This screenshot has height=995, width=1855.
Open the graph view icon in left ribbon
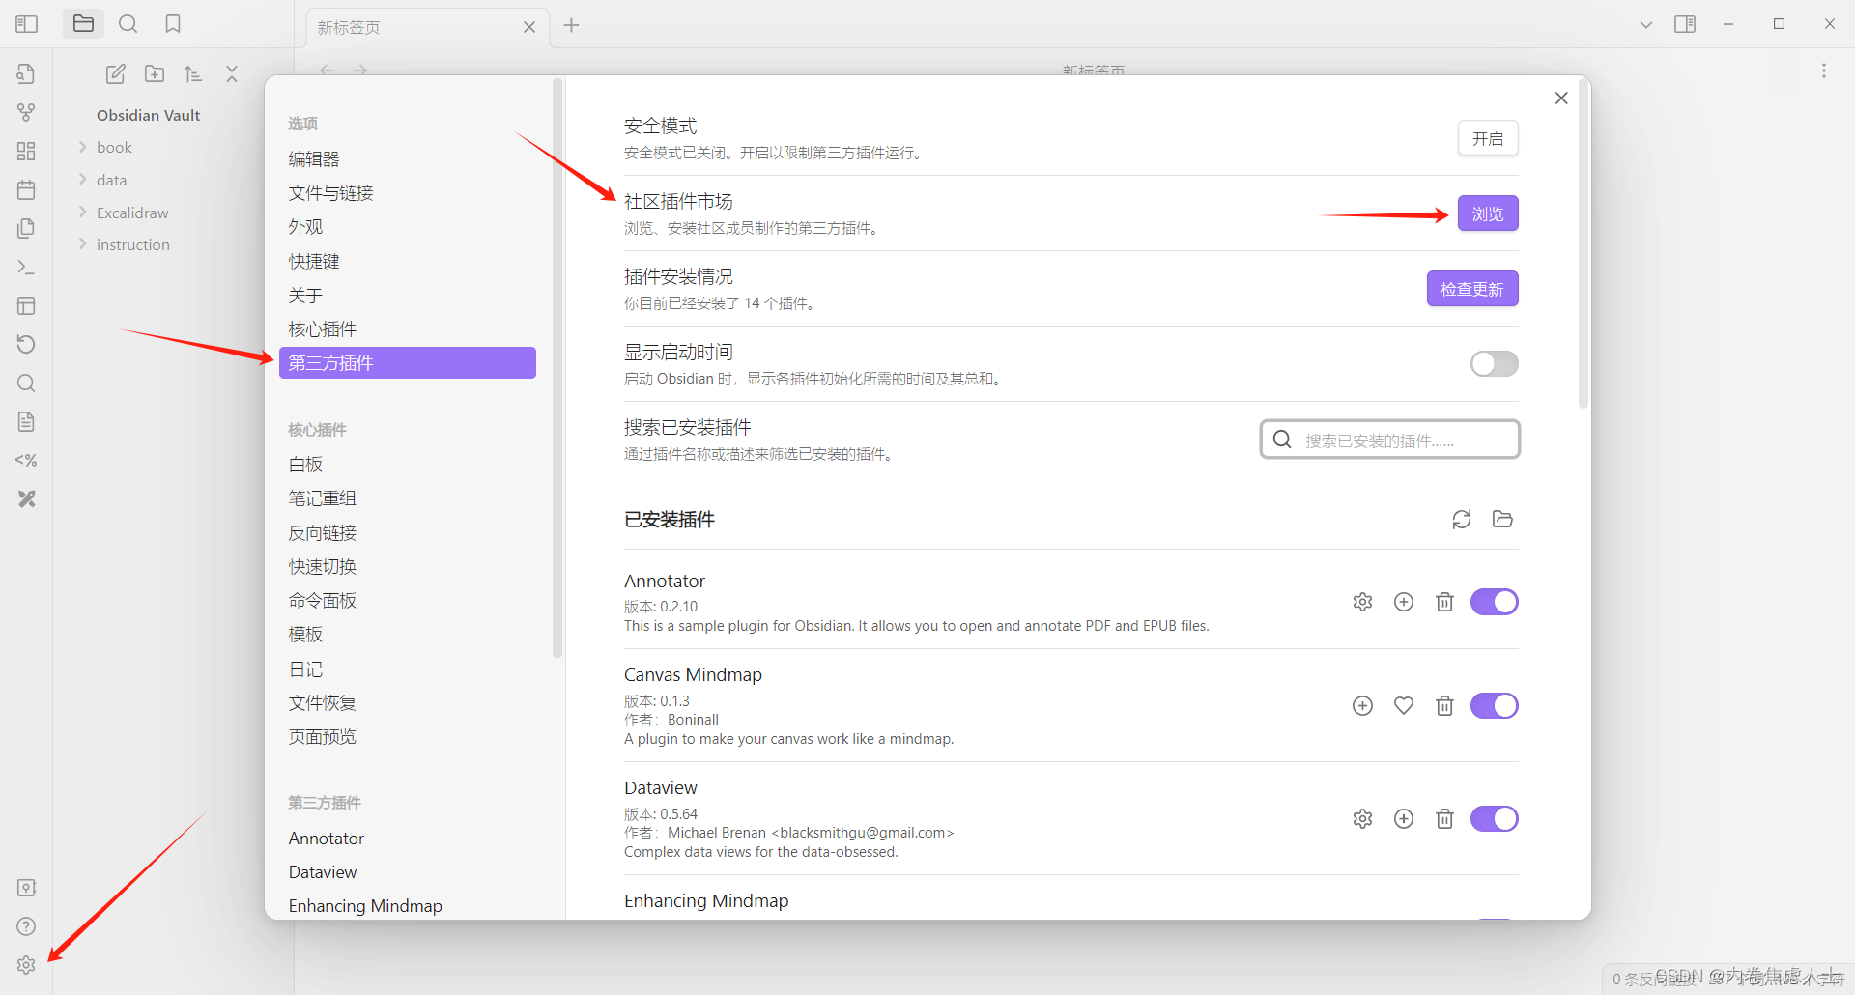click(x=26, y=112)
